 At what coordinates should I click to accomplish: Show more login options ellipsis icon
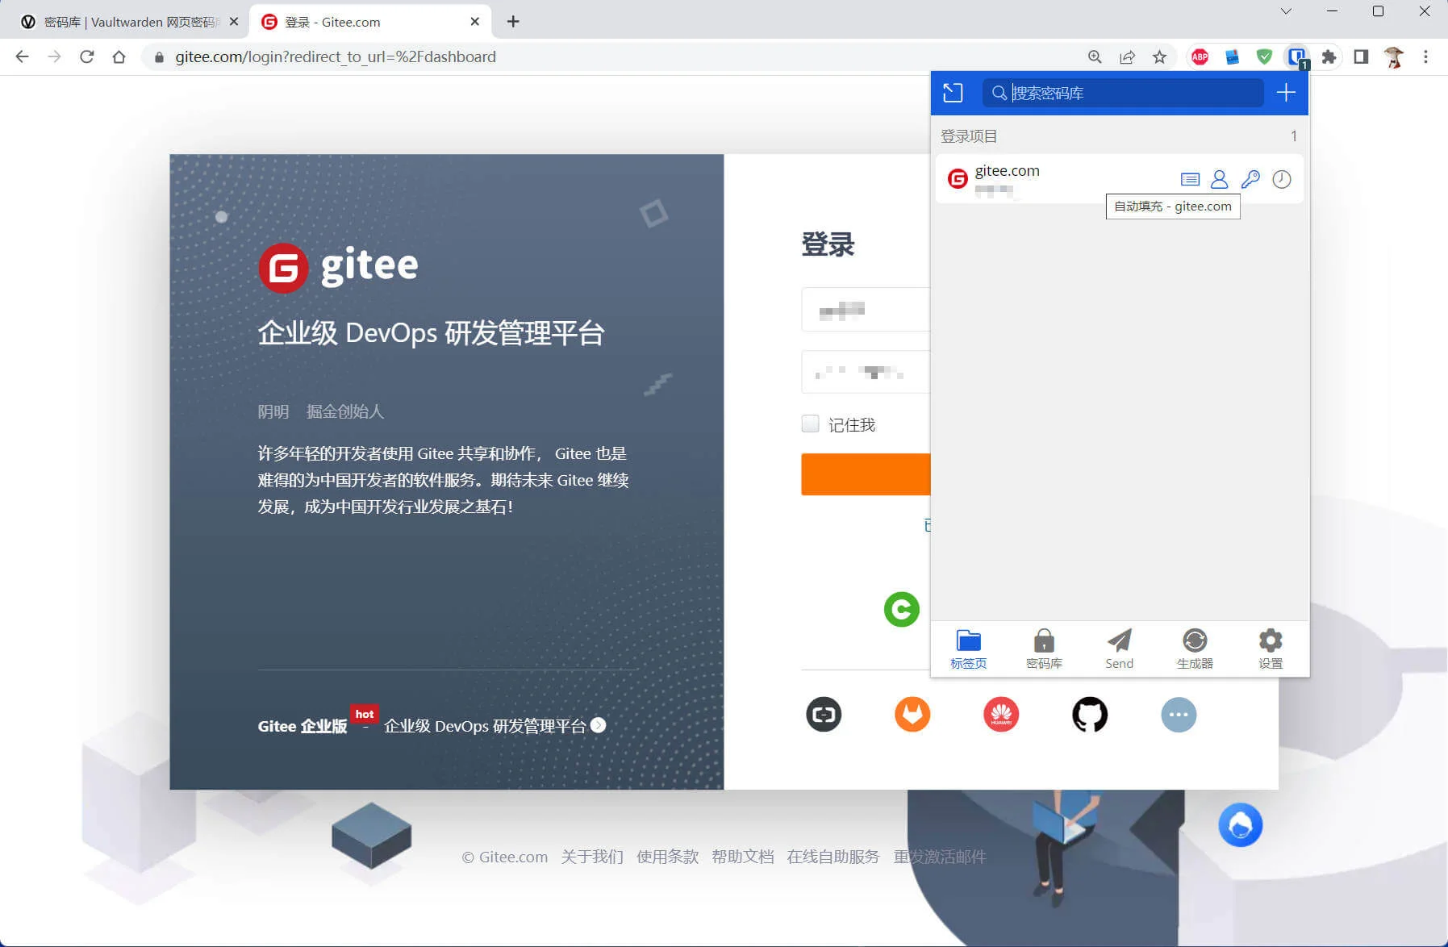pos(1179,715)
